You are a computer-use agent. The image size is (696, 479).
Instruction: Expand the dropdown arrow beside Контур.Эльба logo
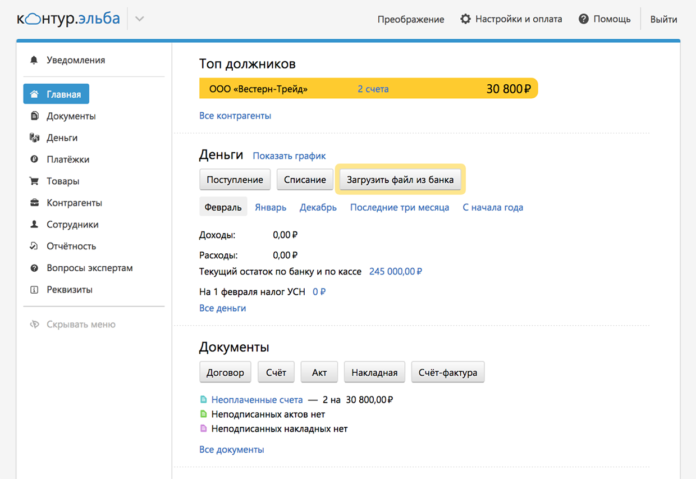[x=140, y=19]
